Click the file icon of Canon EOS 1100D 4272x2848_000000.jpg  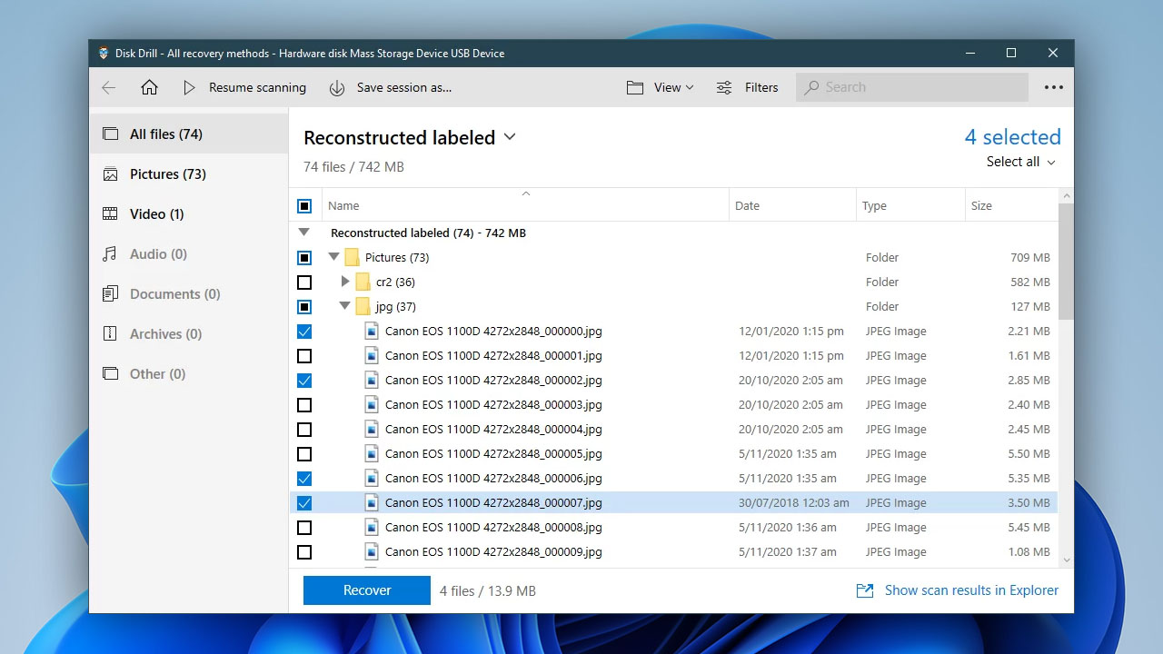(x=372, y=332)
